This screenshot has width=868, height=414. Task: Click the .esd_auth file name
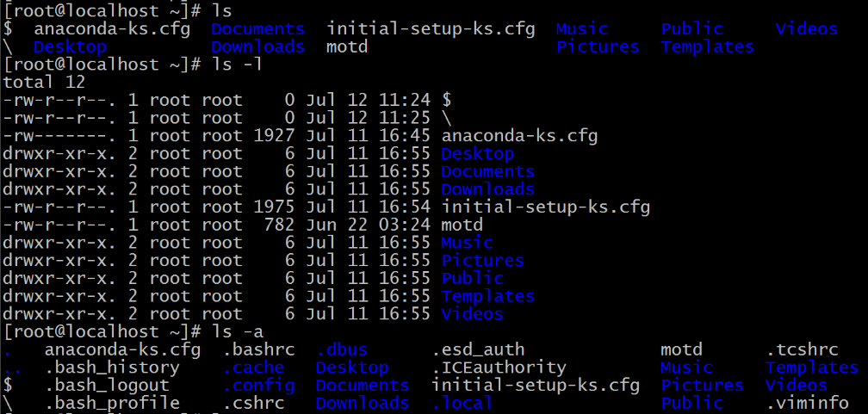pyautogui.click(x=478, y=349)
